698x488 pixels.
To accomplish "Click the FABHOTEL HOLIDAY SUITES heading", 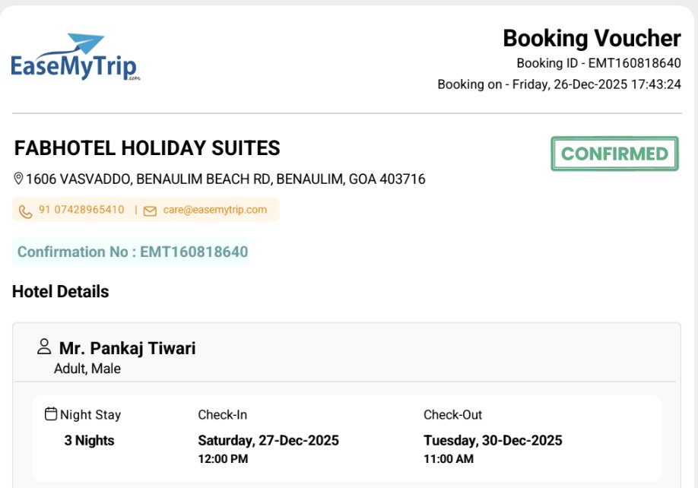I will tap(148, 147).
